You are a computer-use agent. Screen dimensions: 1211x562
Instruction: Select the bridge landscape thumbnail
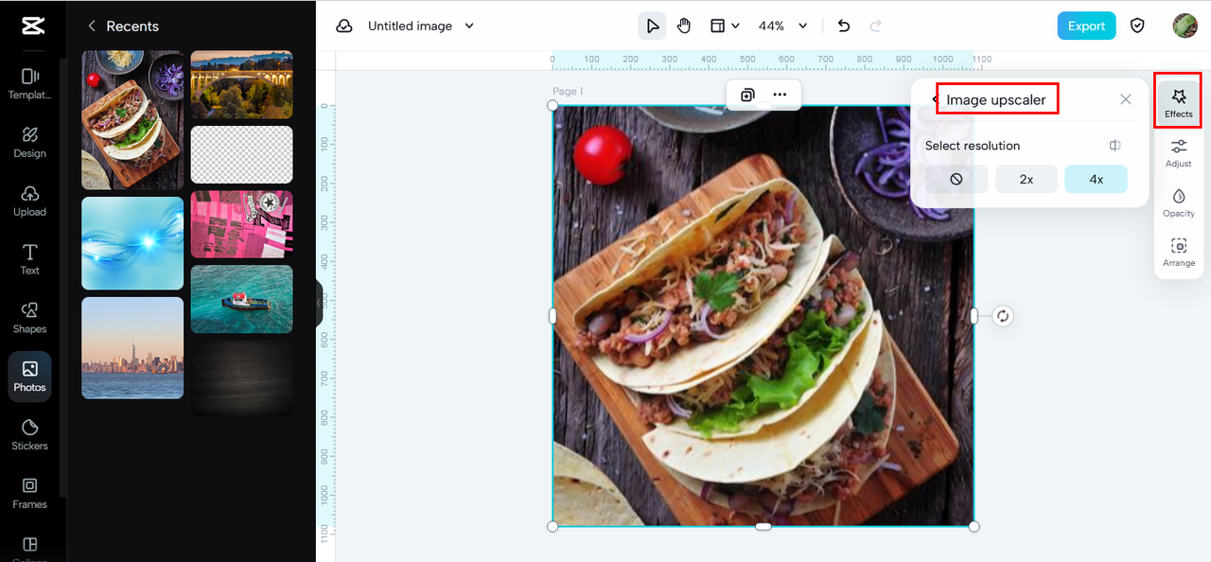click(241, 85)
